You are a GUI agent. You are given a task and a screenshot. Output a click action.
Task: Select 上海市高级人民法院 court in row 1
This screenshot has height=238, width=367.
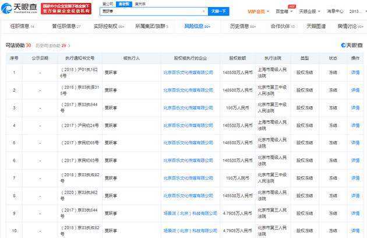tap(272, 73)
